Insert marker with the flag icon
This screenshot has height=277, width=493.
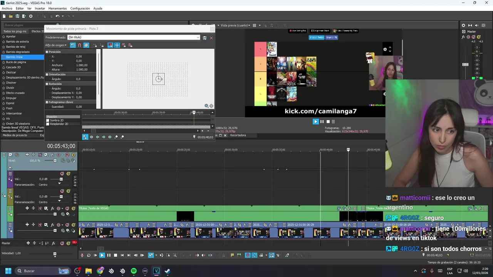pyautogui.click(x=232, y=255)
